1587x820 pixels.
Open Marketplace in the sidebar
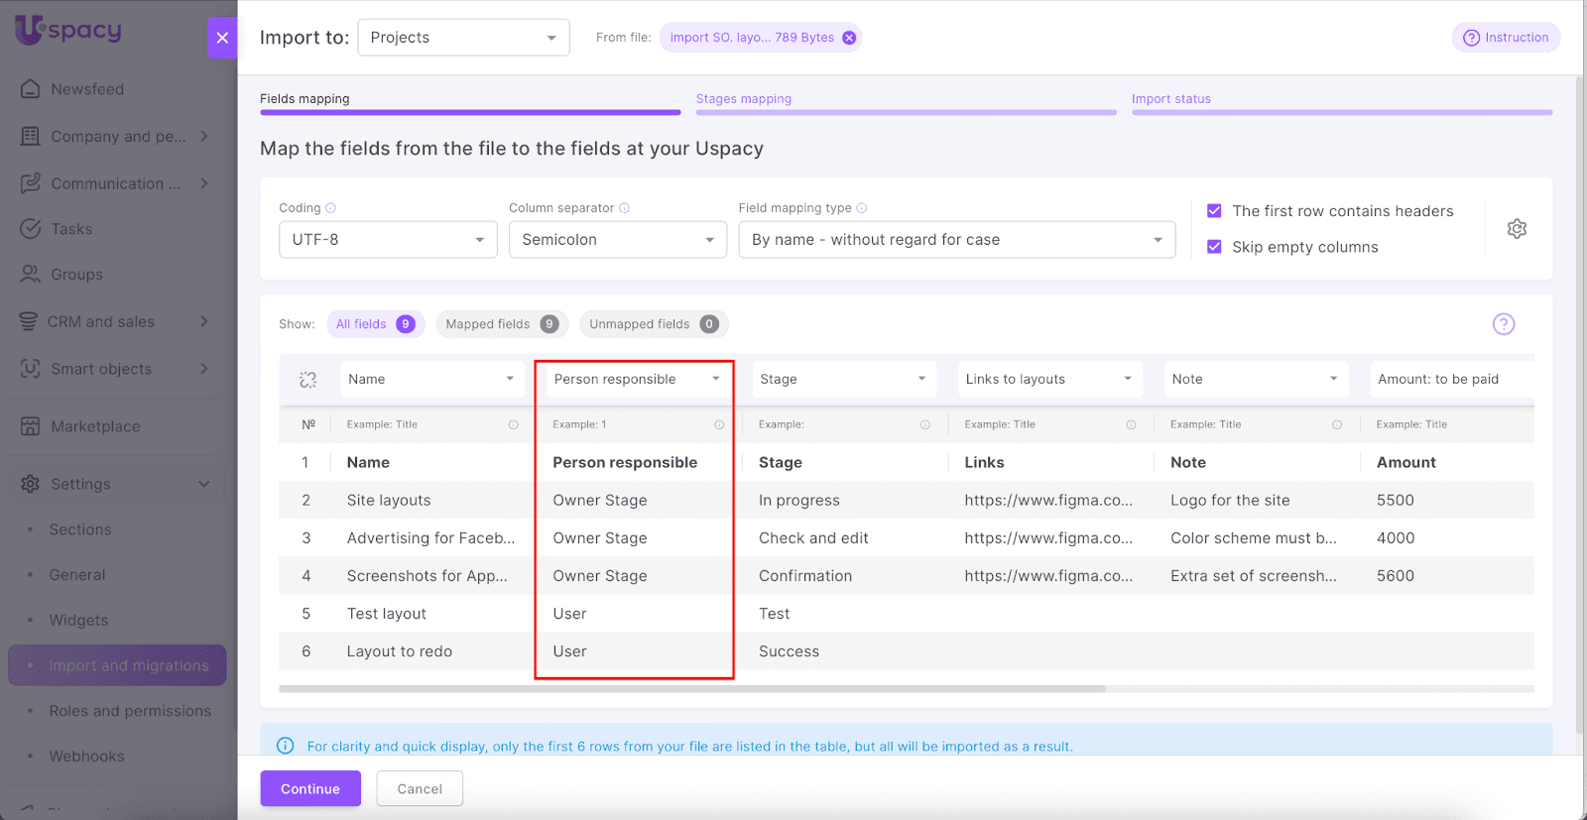95,426
